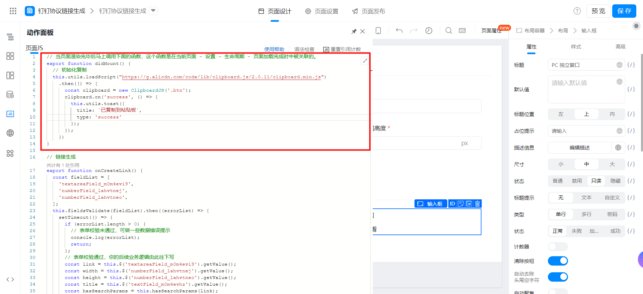Open the outline tree sidebar panel

pyautogui.click(x=10, y=37)
